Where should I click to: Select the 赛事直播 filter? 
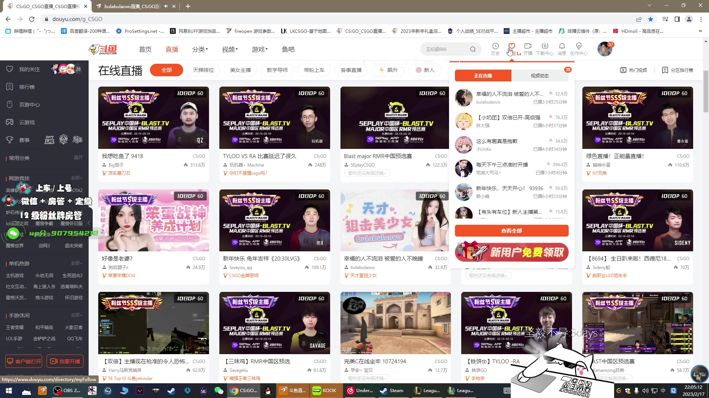tap(351, 70)
